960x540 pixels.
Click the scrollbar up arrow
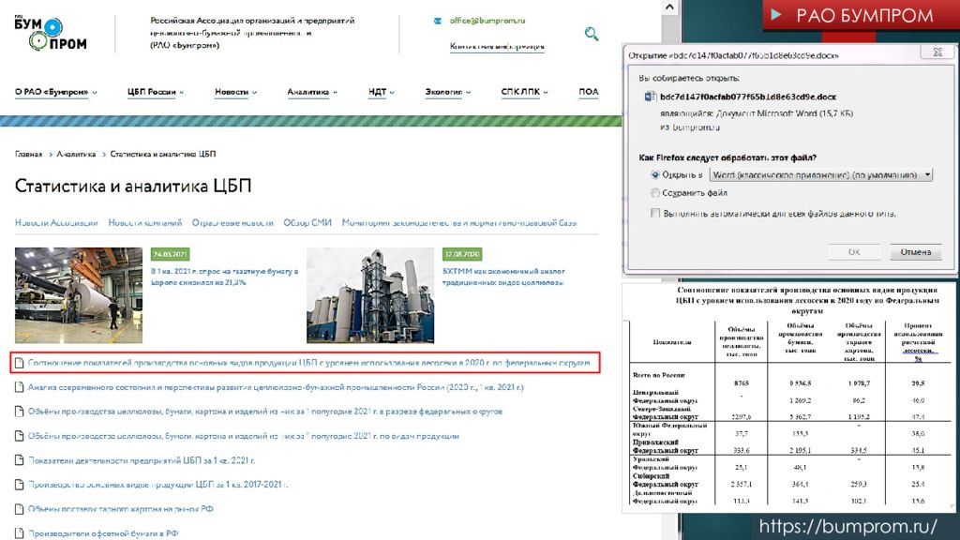tap(669, 7)
